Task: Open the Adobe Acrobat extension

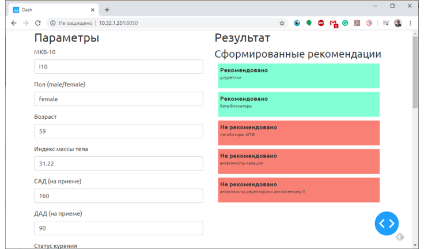Action: (x=357, y=23)
